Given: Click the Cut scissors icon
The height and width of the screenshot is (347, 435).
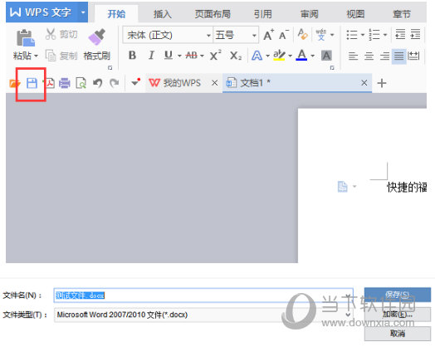Looking at the screenshot, I should click(50, 34).
